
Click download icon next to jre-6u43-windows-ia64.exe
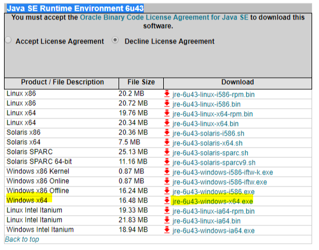pos(167,230)
